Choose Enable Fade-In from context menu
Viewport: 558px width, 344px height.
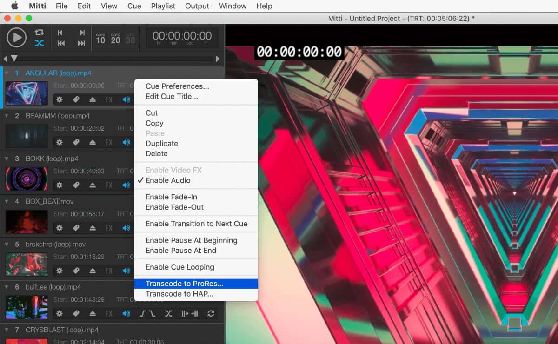(x=172, y=197)
